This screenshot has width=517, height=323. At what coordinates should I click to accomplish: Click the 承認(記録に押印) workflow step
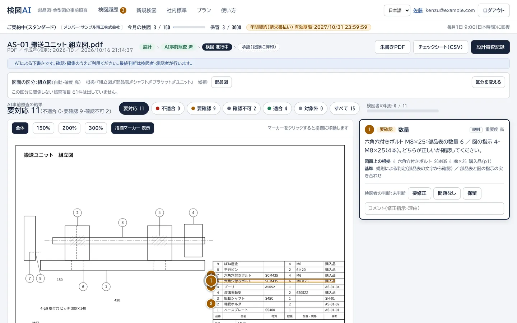point(259,47)
